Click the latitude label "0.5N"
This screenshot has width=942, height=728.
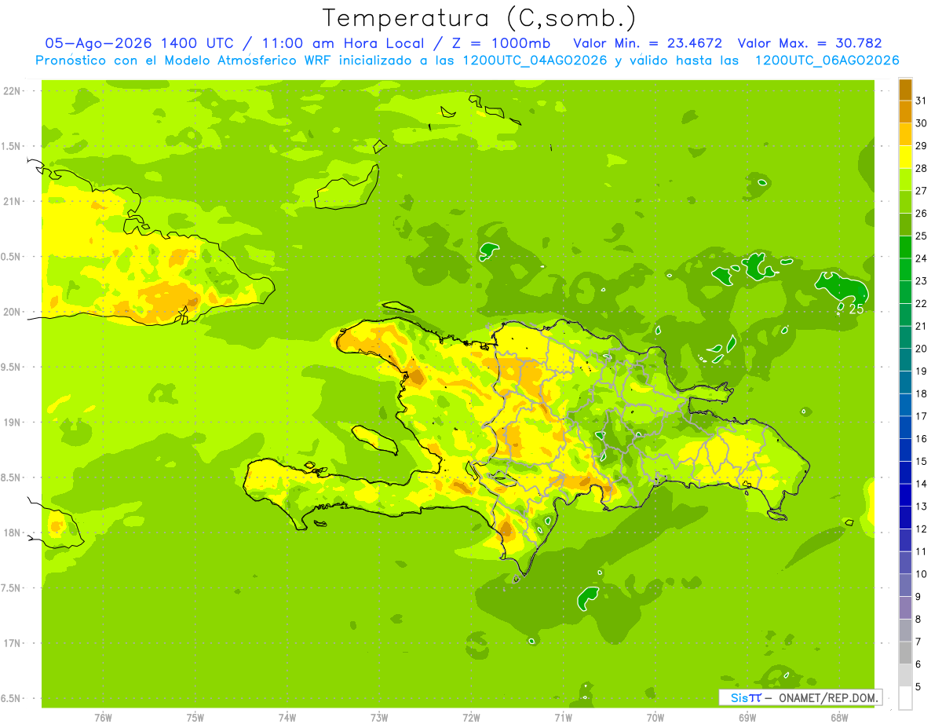11,257
